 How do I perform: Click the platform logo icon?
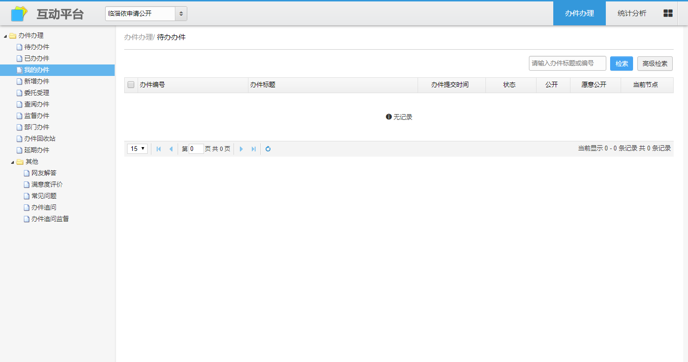point(19,14)
